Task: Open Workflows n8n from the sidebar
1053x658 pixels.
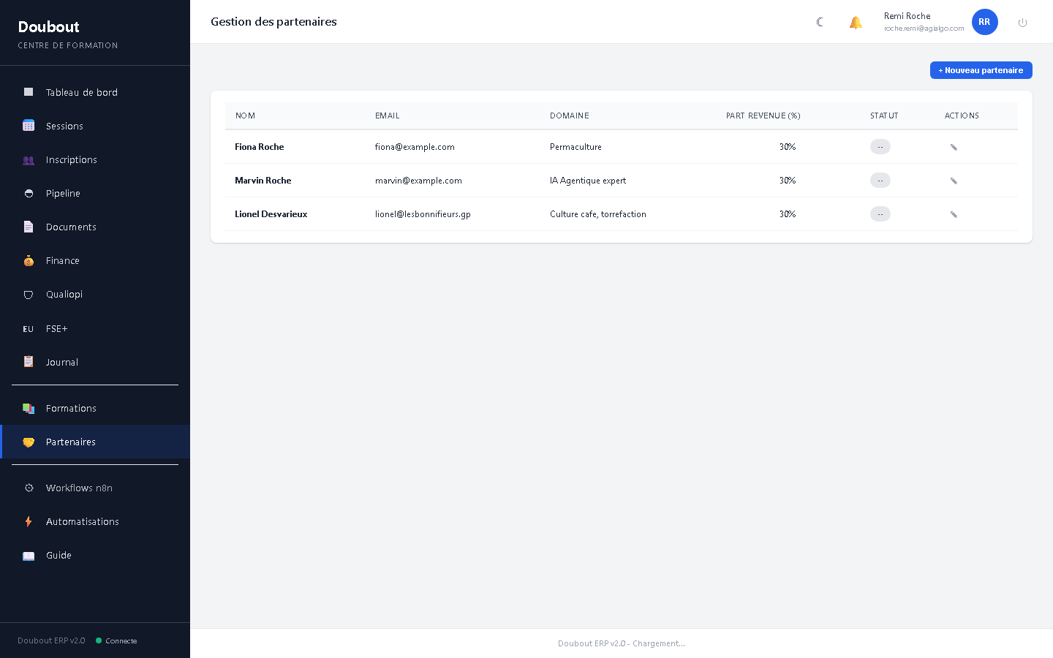Action: [79, 488]
